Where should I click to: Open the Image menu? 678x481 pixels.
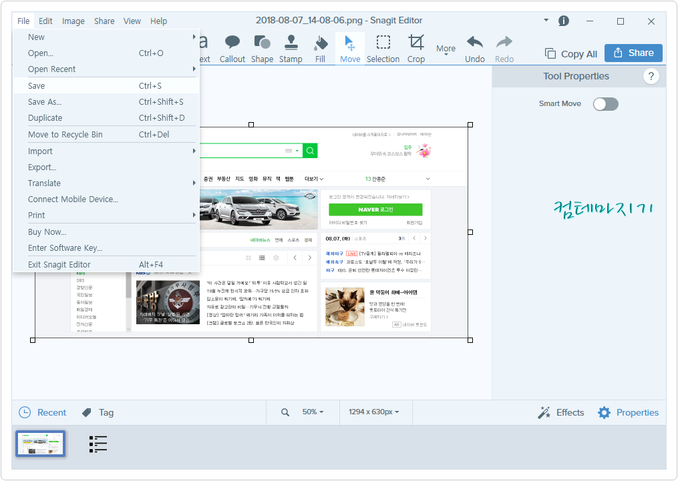73,21
